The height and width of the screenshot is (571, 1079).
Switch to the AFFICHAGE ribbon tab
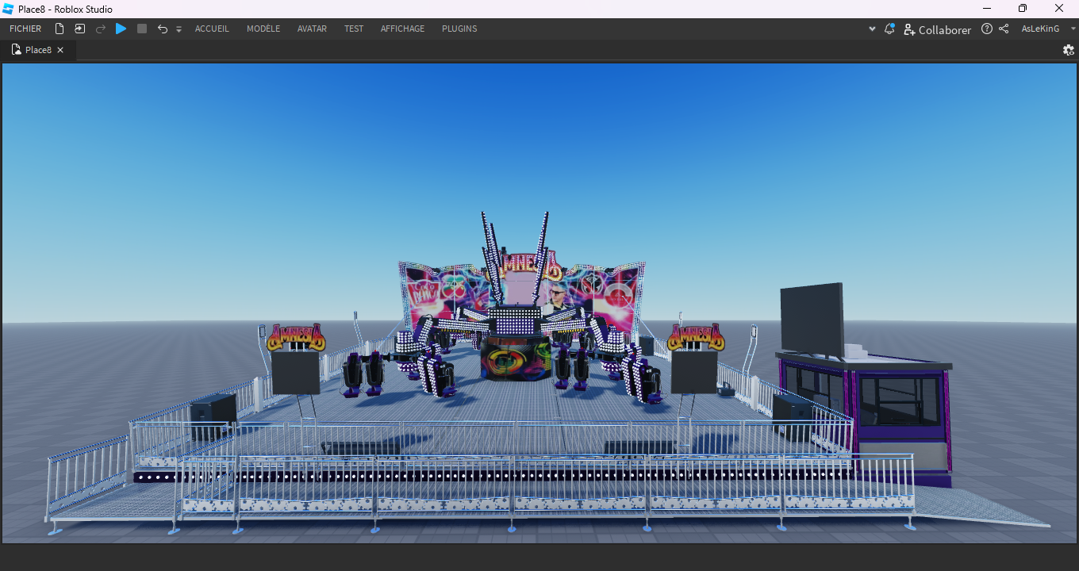coord(402,29)
